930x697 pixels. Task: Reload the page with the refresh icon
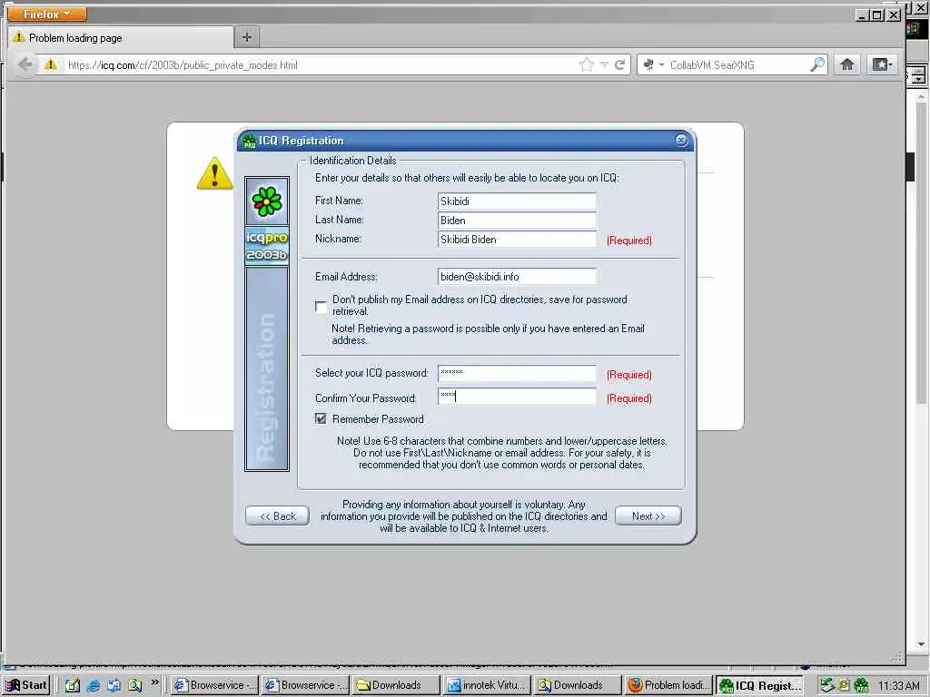[x=619, y=64]
